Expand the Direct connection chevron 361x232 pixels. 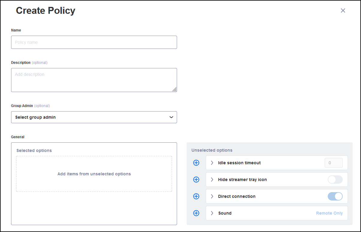point(212,196)
